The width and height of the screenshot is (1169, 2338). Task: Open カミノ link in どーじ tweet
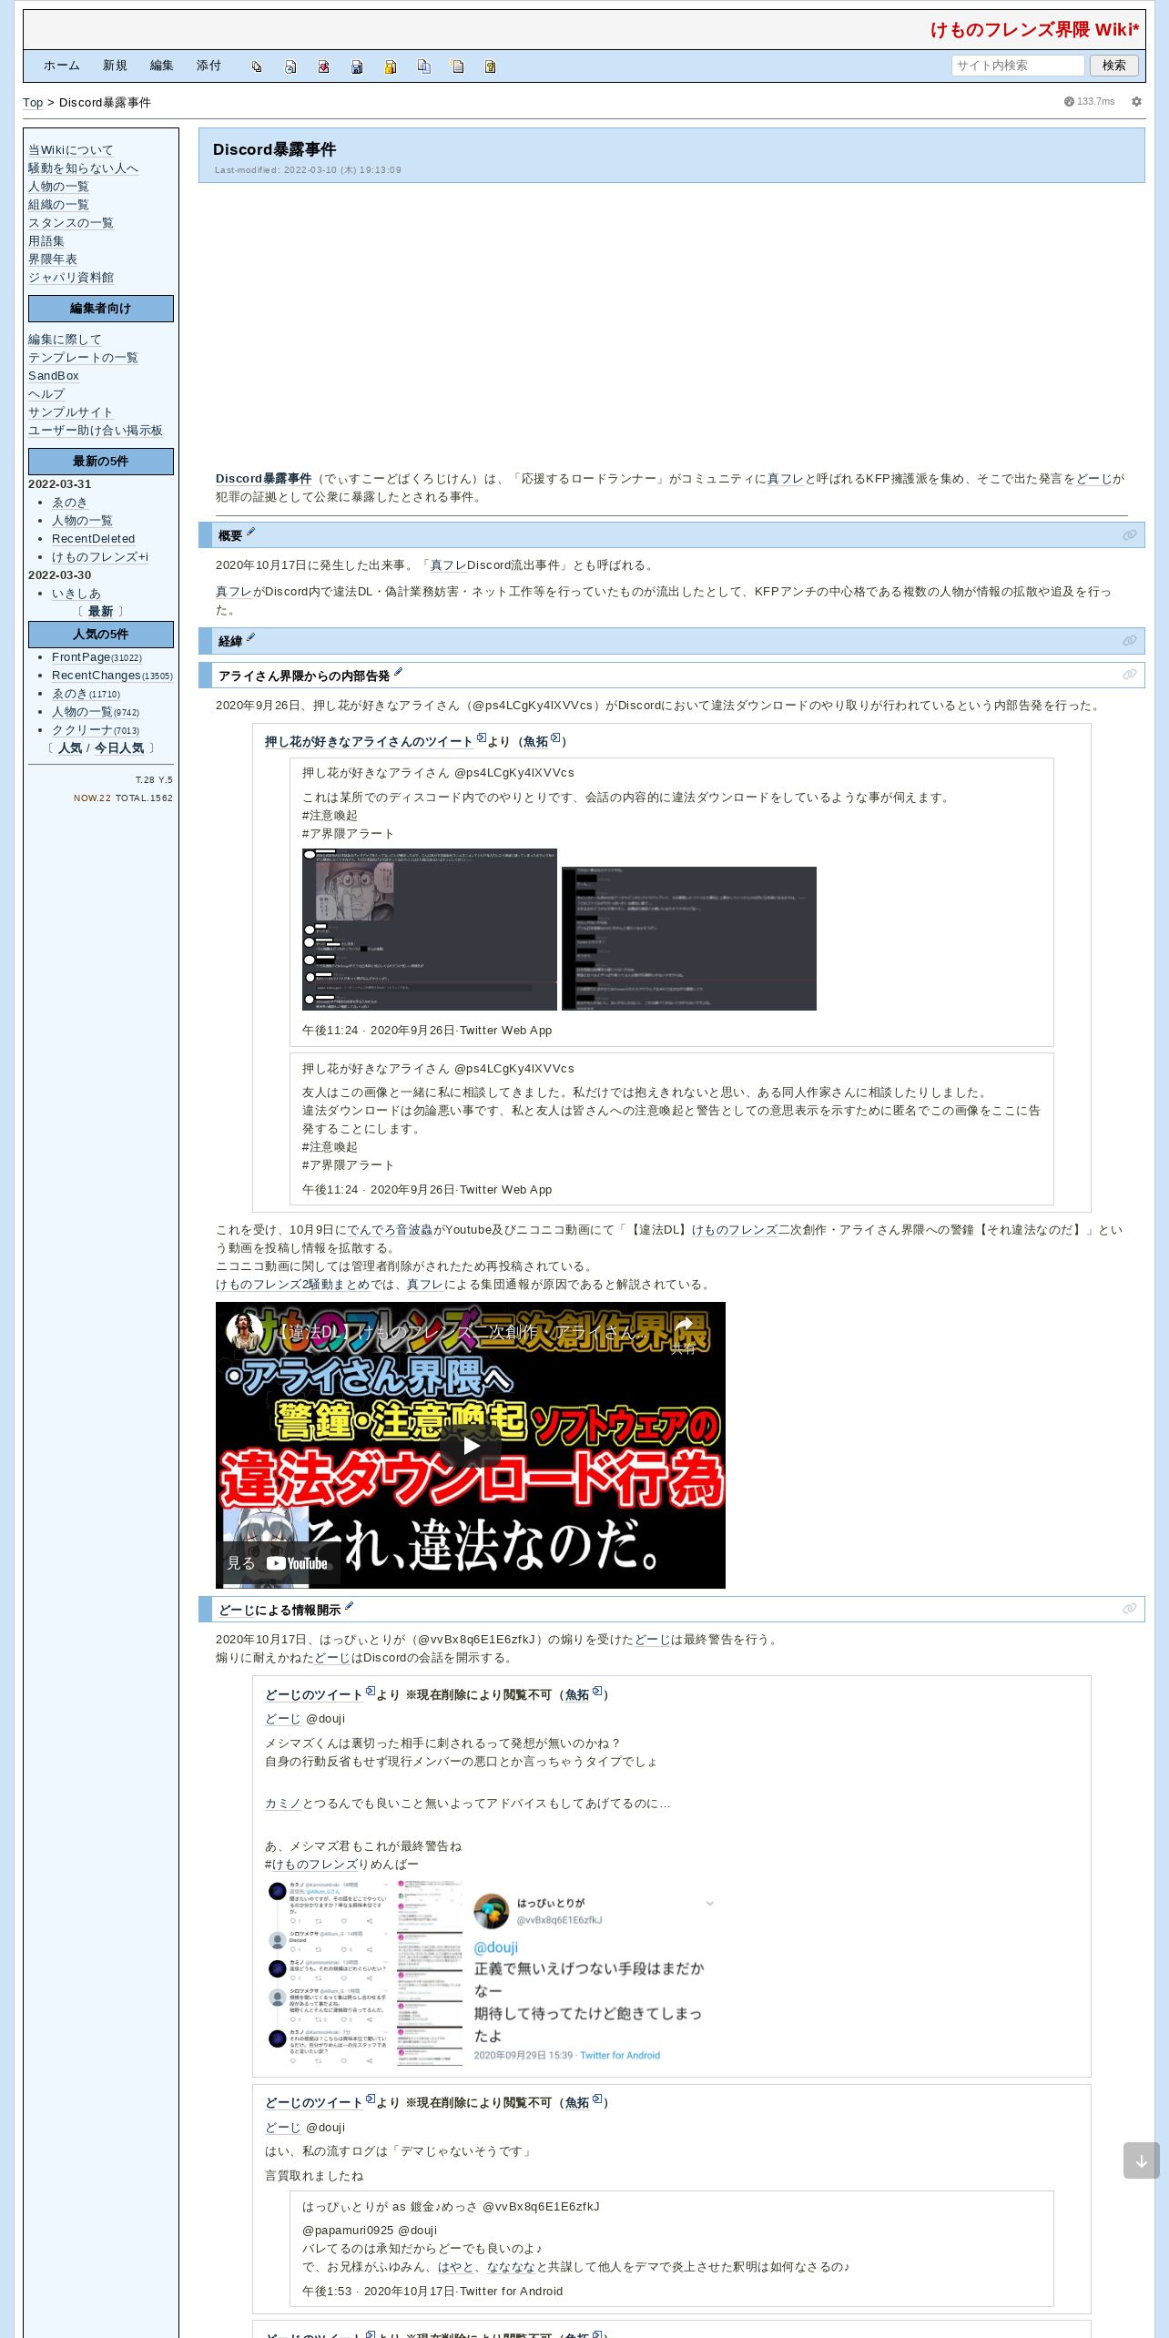283,1804
